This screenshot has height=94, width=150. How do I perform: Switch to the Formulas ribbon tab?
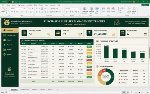point(29,5)
